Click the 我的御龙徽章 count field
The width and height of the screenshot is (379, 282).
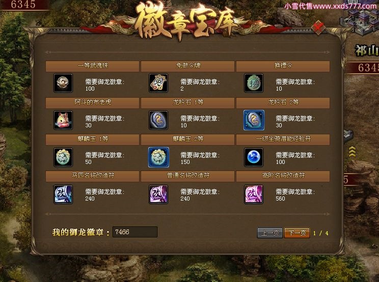(x=135, y=232)
